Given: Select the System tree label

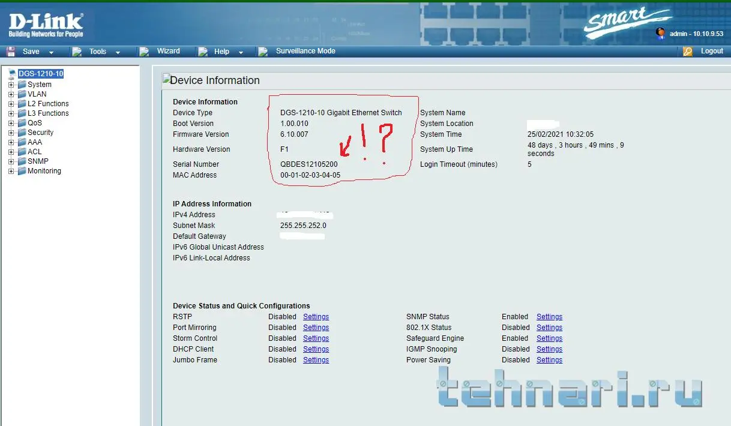Looking at the screenshot, I should coord(40,85).
